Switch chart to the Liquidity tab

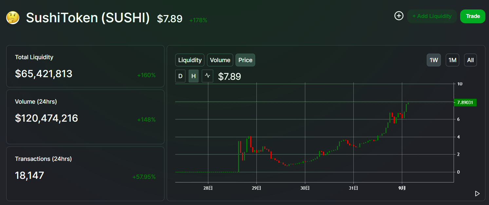click(x=190, y=60)
